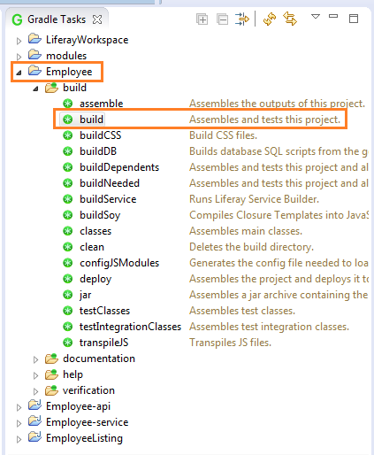This screenshot has height=455, width=374.
Task: Select the testClasses task
Action: coord(104,311)
